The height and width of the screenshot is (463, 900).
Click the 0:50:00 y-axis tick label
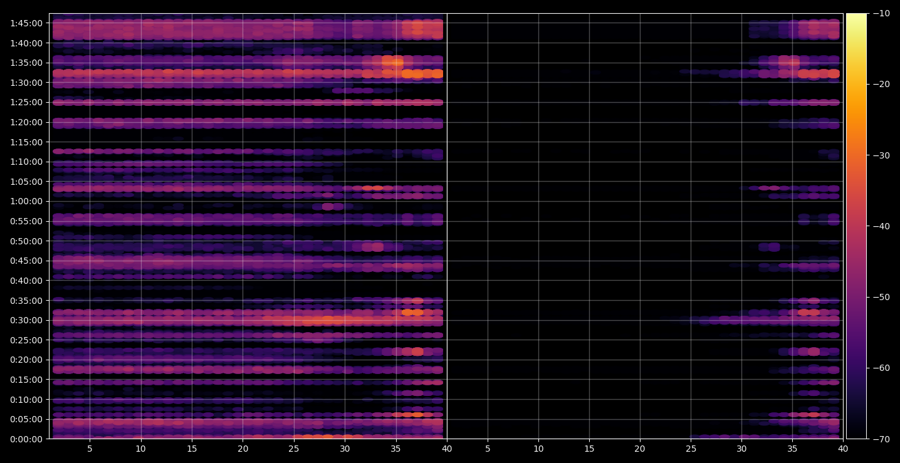[26, 241]
